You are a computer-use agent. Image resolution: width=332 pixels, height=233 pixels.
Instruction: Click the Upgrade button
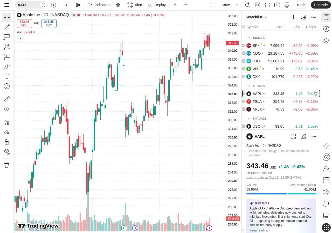tap(321, 5)
